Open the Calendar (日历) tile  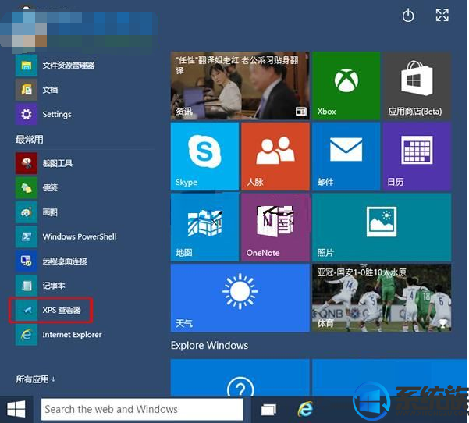coord(417,156)
